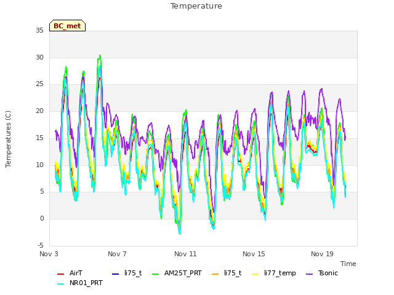Toggle the blue li75_t legend entry
The width and height of the screenshot is (394, 295).
(x=127, y=273)
